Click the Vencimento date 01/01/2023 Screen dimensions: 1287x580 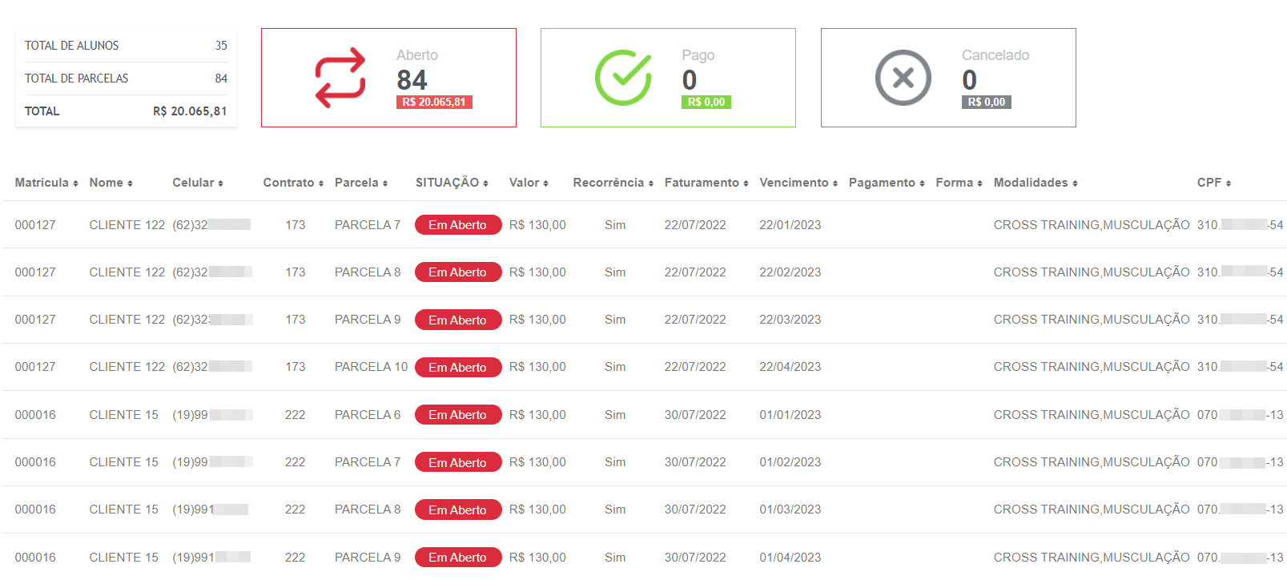pyautogui.click(x=790, y=415)
